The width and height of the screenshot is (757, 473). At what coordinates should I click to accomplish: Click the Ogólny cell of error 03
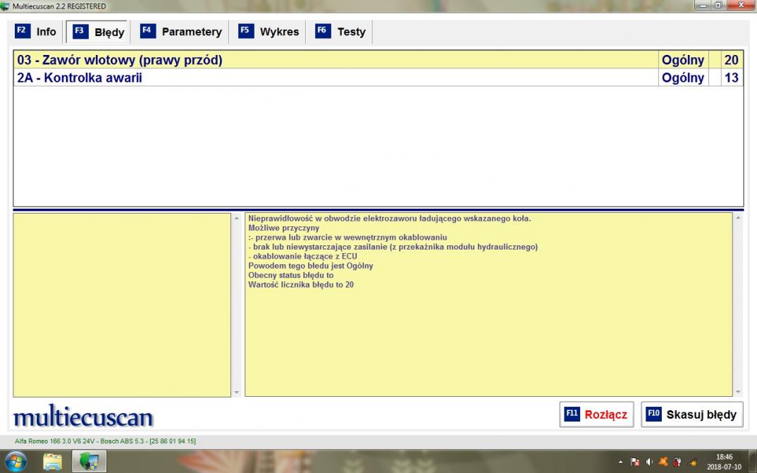(x=683, y=60)
